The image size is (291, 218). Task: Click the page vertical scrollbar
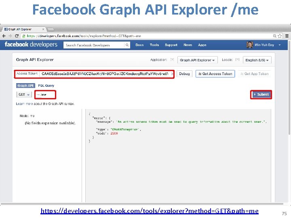click(289, 87)
